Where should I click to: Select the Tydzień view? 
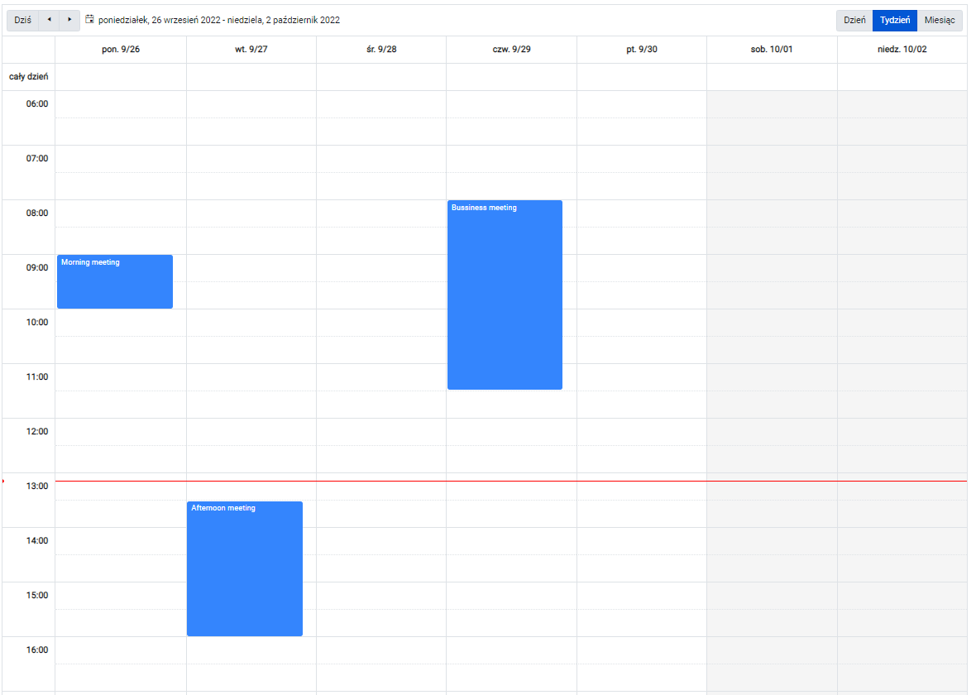click(x=894, y=20)
